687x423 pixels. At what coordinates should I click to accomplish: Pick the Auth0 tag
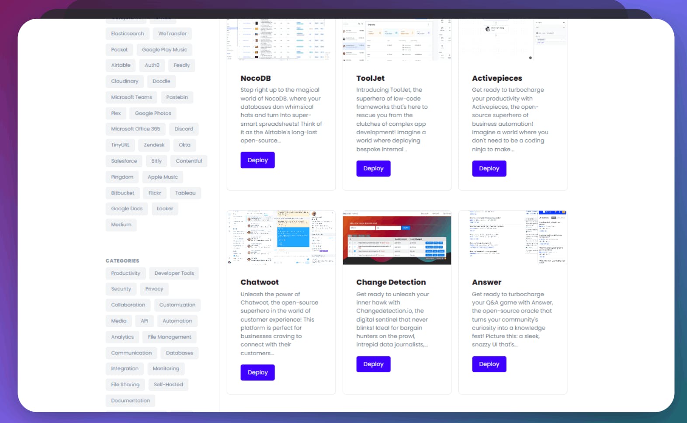point(152,66)
